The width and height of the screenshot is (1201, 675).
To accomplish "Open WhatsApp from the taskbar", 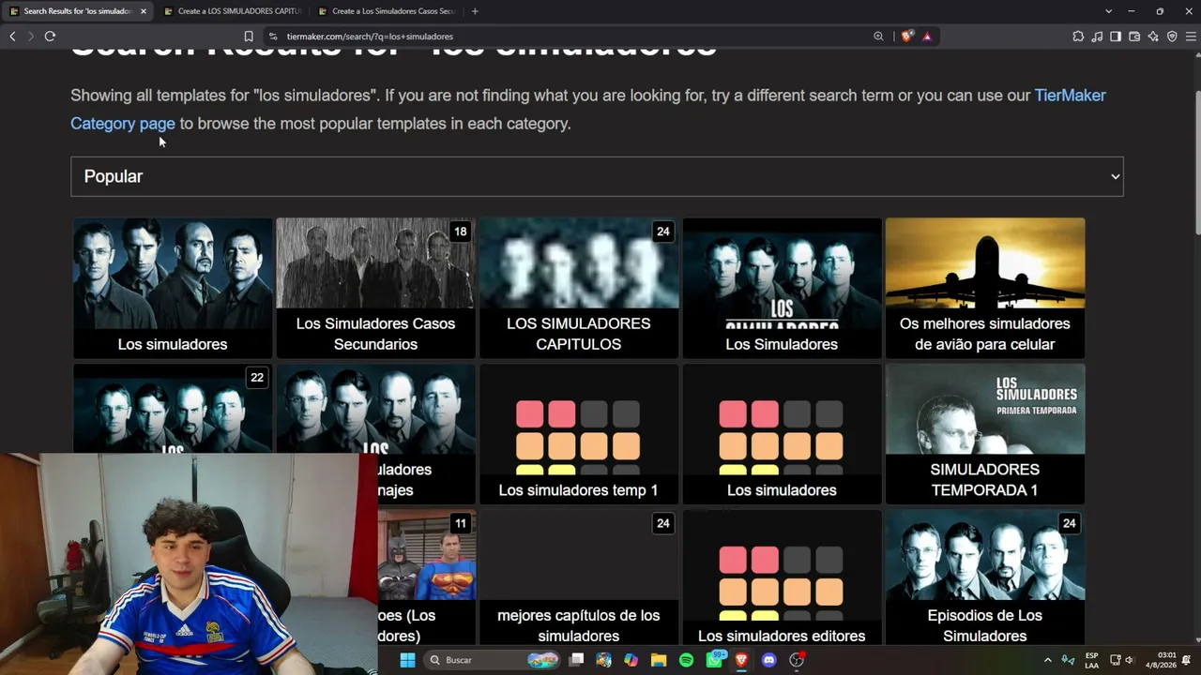I will pos(714,660).
